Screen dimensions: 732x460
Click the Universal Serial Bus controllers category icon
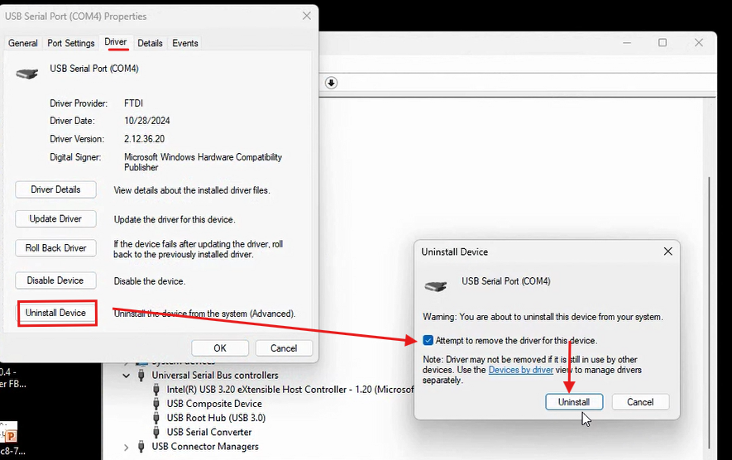point(142,376)
